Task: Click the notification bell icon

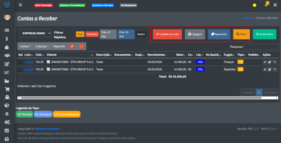Action: (266, 5)
